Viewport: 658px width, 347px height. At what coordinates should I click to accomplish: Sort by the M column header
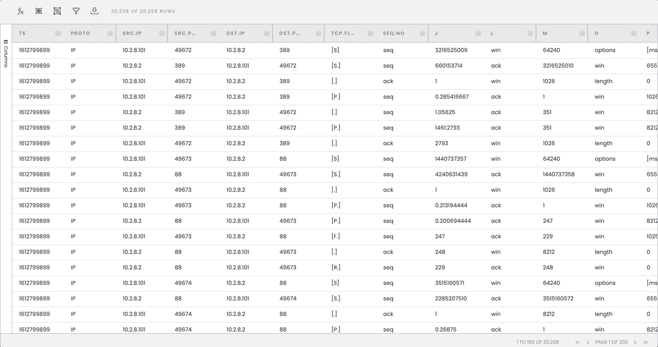pos(545,33)
